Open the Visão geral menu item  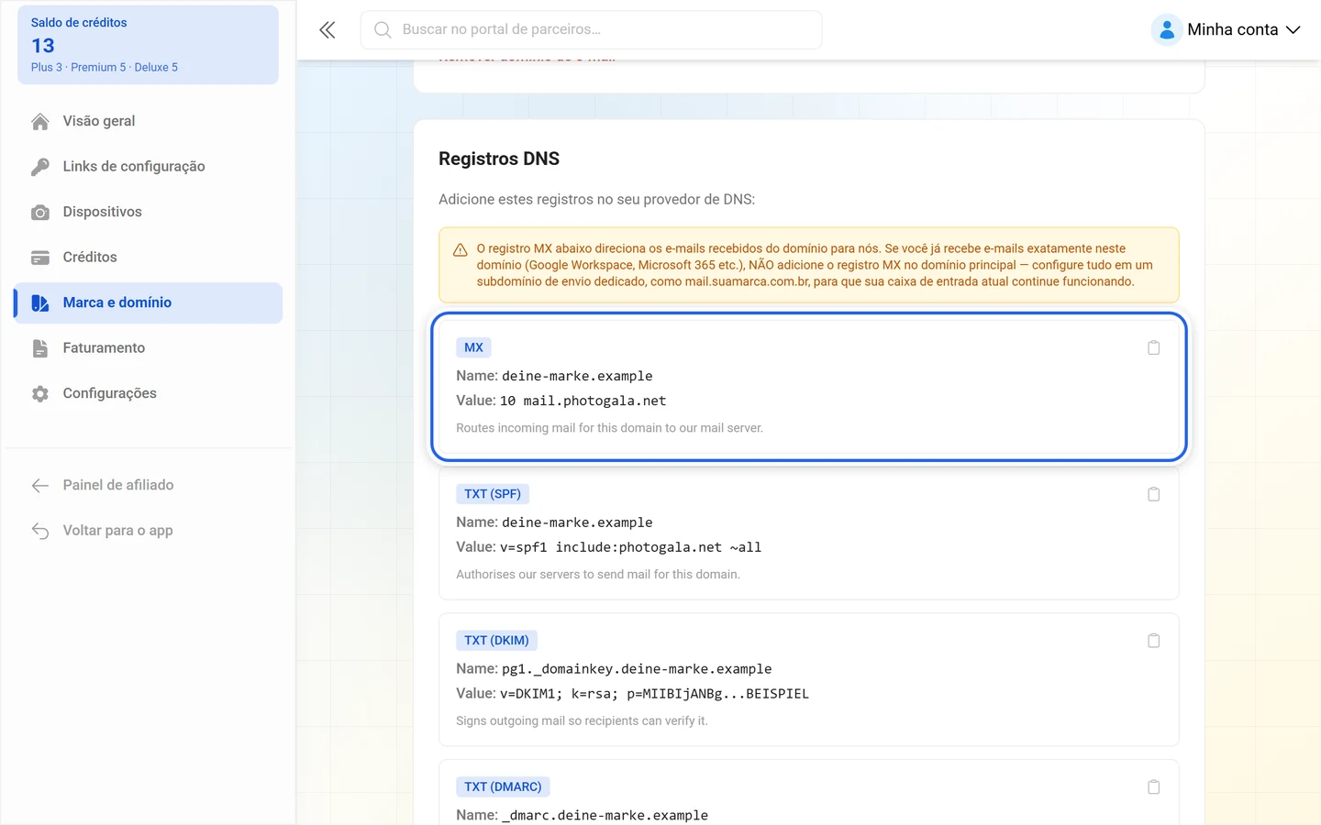click(149, 121)
